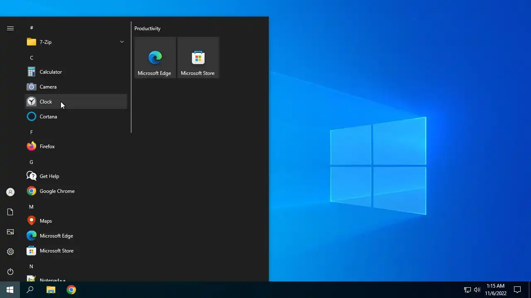Click Show desktop sliver at taskbar end
The image size is (531, 298).
tap(530, 290)
